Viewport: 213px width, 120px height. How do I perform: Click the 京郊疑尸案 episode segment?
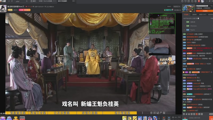point(158,113)
